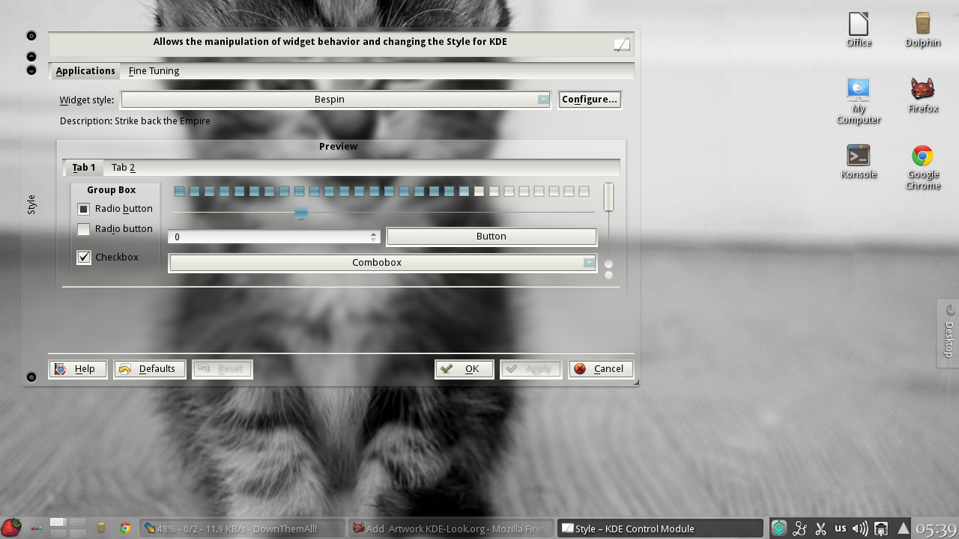The image size is (959, 539).
Task: Open the Office desktop icon
Action: [859, 29]
